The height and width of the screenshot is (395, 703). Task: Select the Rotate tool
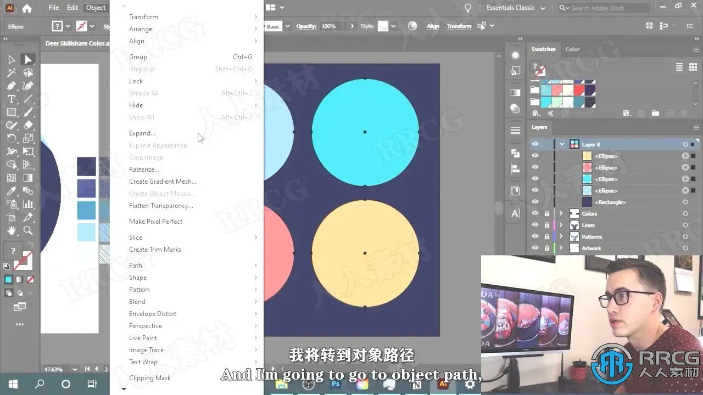[x=11, y=138]
